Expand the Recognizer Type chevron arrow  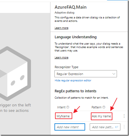pyautogui.click(x=114, y=74)
